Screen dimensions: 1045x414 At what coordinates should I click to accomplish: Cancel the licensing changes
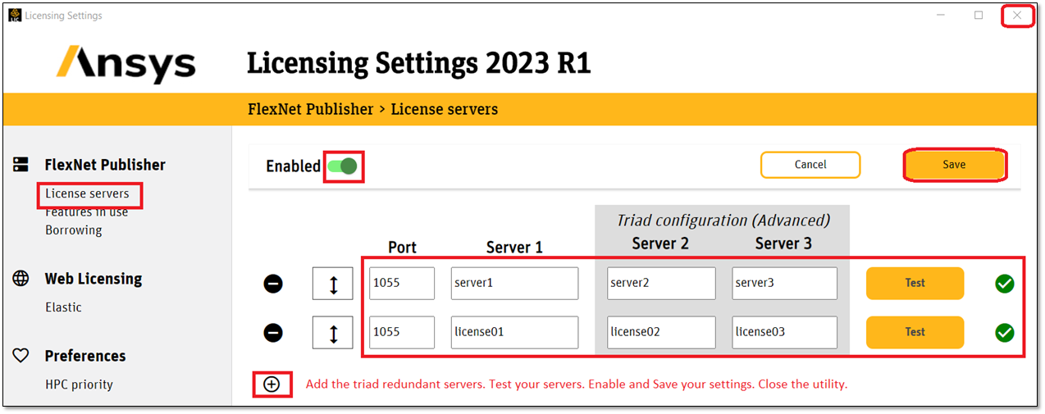click(810, 165)
